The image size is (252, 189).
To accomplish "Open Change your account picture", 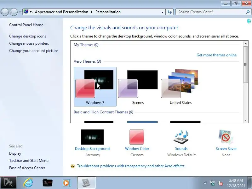I will click(33, 51).
